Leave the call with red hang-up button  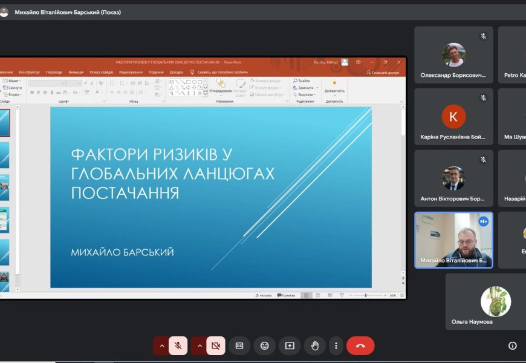[360, 345]
